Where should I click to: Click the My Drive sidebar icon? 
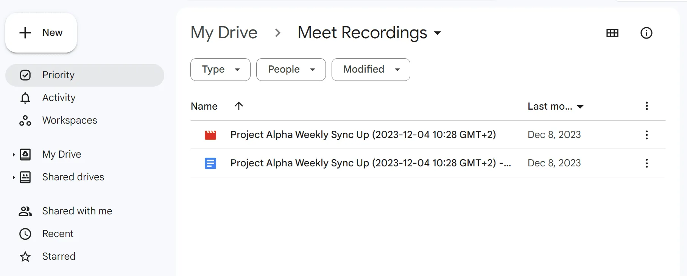25,155
